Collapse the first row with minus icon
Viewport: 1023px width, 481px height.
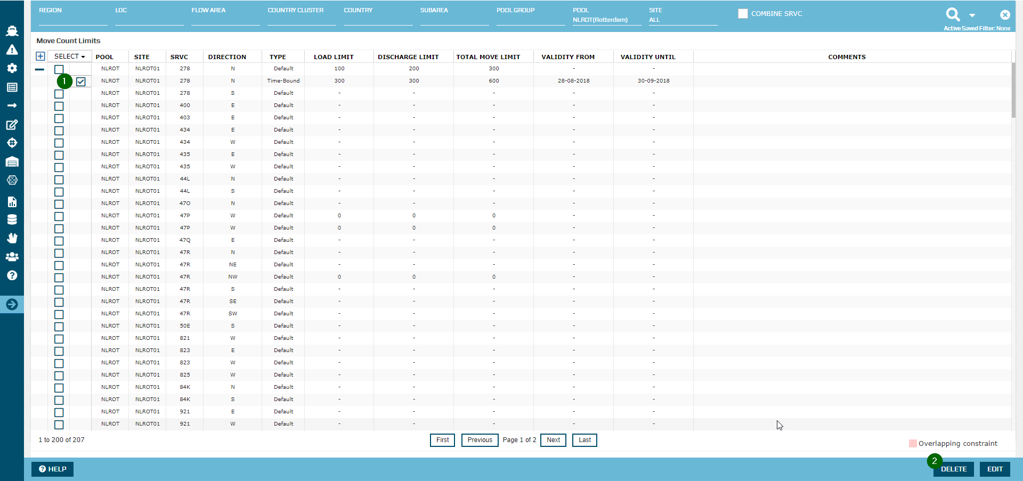click(x=39, y=69)
